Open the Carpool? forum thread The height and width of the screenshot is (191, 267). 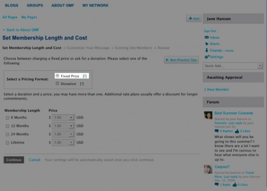222,167
